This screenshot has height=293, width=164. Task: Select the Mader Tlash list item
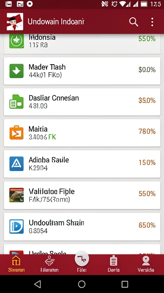coord(82,71)
